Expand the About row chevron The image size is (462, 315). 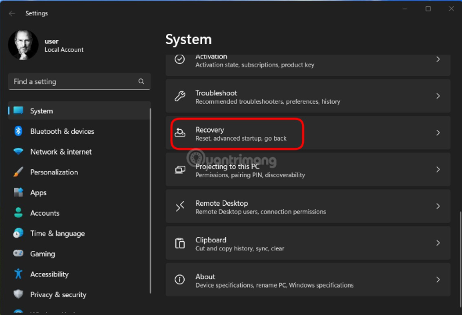pyautogui.click(x=438, y=280)
